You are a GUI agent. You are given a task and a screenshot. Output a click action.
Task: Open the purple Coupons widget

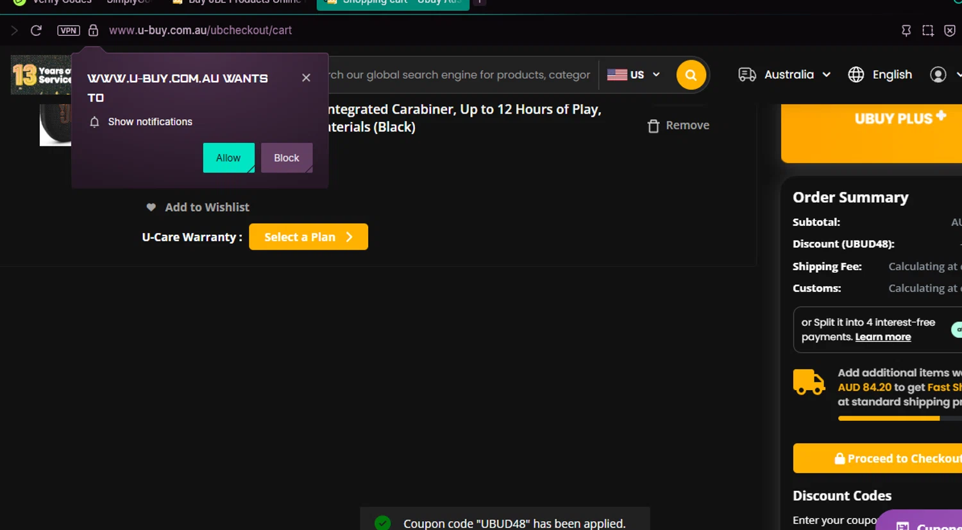[920, 520]
